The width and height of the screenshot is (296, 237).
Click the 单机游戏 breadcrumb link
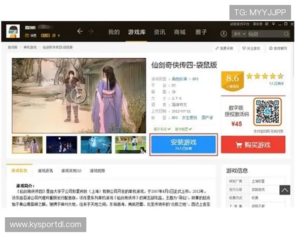coord(30,47)
